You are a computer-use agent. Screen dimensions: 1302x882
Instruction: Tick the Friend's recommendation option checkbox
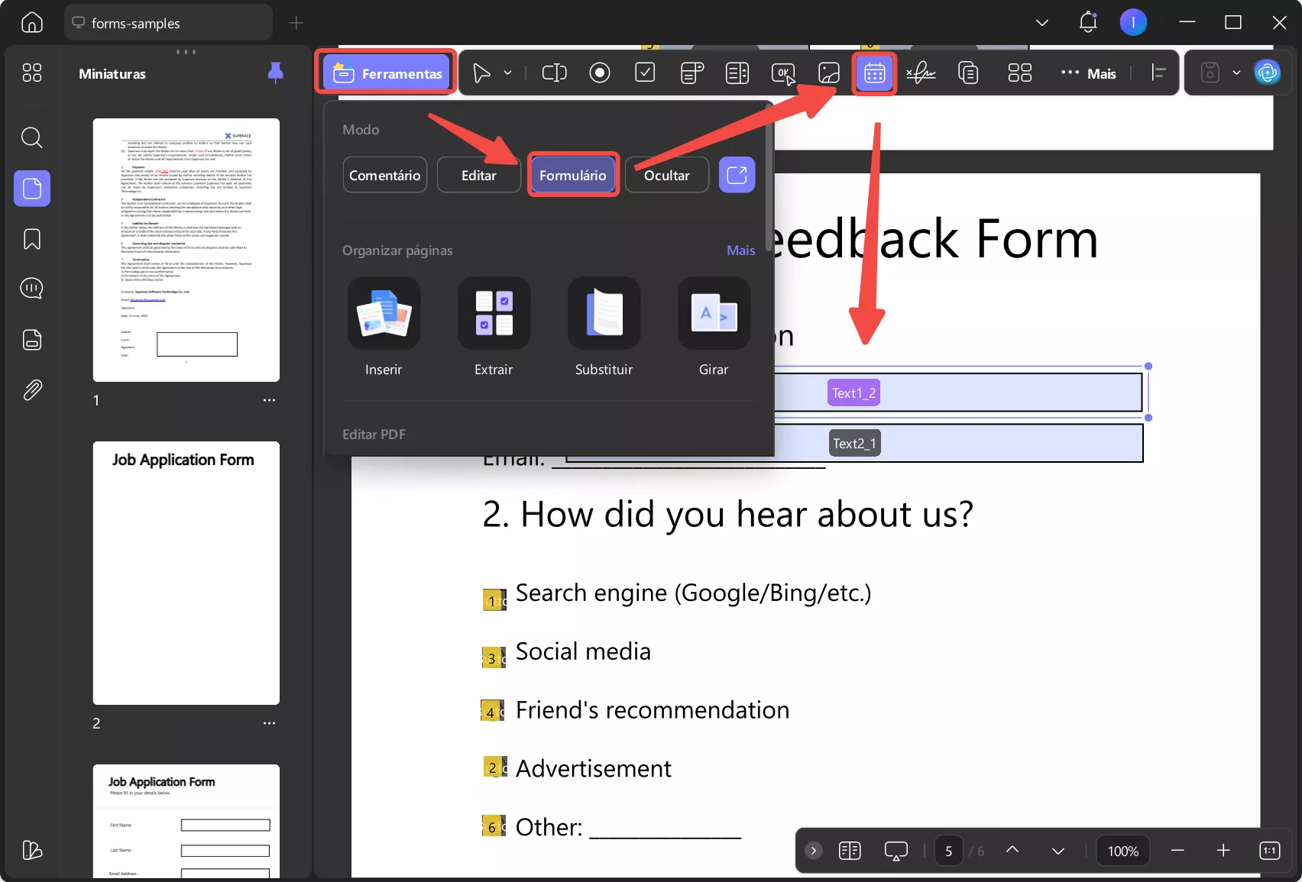[x=492, y=712]
